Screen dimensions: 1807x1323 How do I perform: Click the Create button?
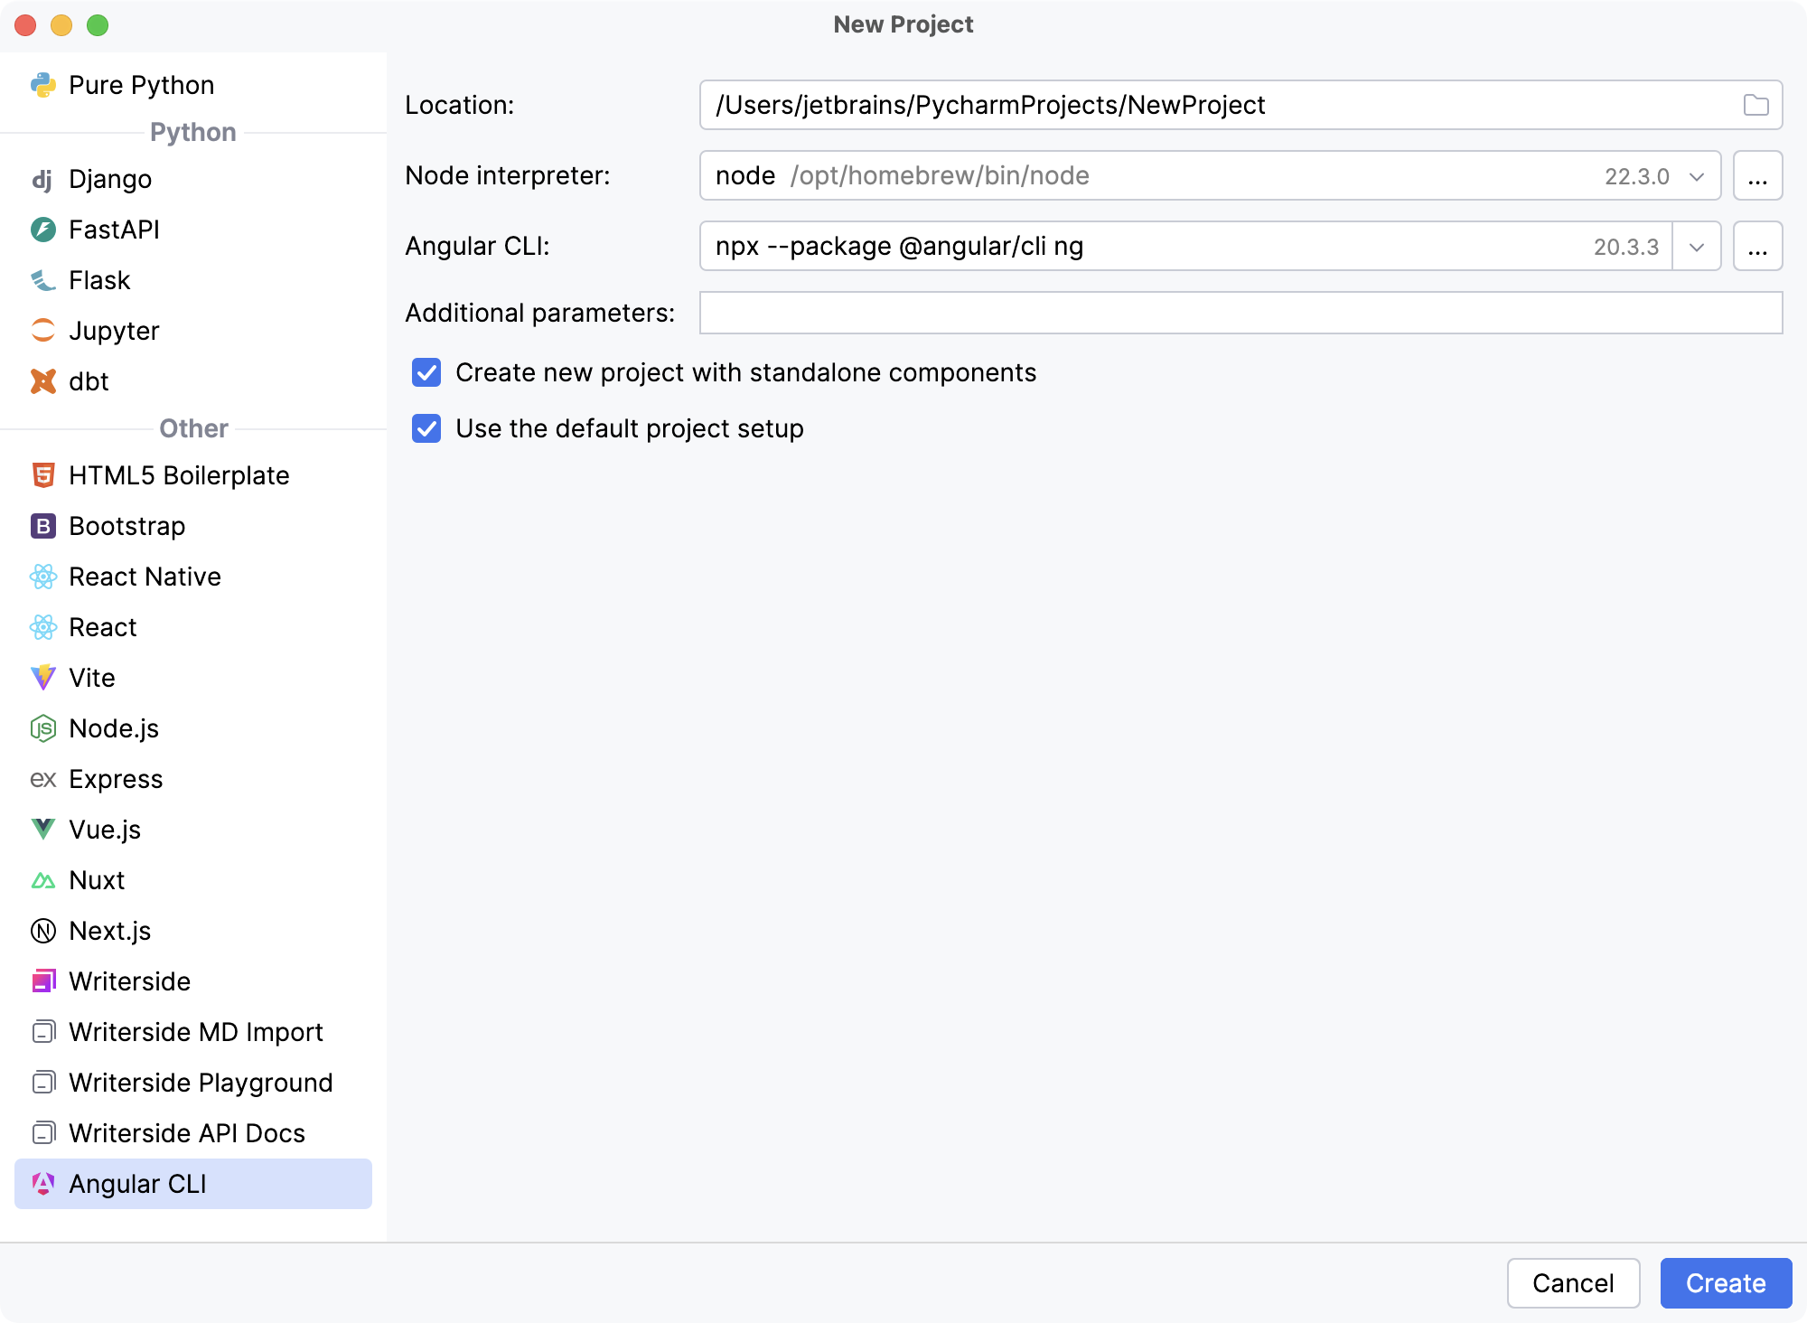[x=1726, y=1282]
